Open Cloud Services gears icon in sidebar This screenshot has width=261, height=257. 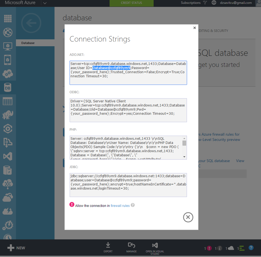pyautogui.click(x=8, y=74)
